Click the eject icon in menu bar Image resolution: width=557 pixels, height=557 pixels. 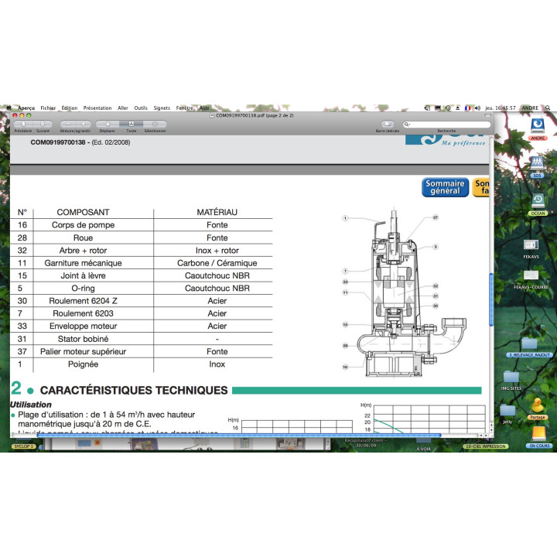[458, 108]
